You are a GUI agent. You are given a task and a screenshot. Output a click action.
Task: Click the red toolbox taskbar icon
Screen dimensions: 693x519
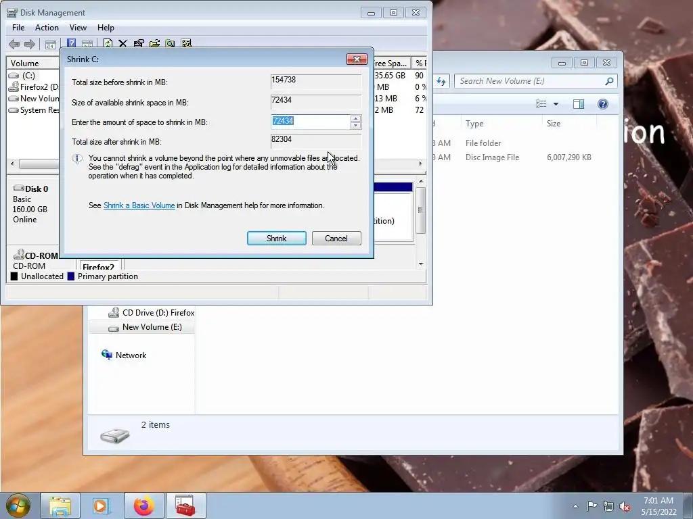tap(185, 505)
